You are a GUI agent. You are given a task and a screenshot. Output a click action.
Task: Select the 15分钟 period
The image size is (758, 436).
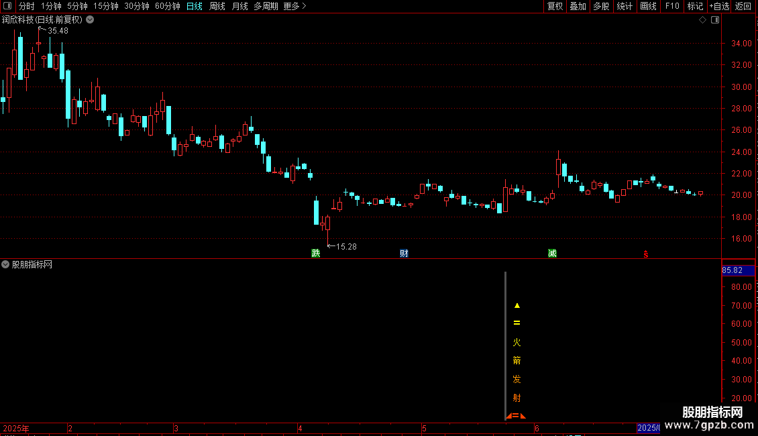coord(106,6)
